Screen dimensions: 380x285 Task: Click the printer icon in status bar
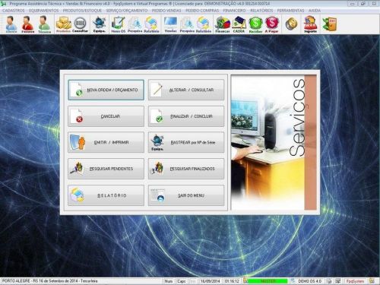point(329,281)
